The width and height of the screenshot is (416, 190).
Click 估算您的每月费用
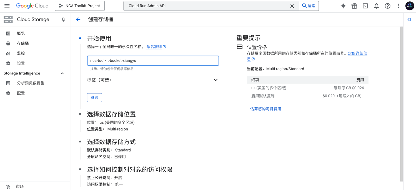coord(265,109)
